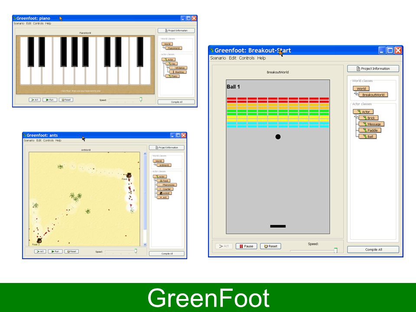
Task: Select the BreakoutWorld class
Action: [x=373, y=95]
